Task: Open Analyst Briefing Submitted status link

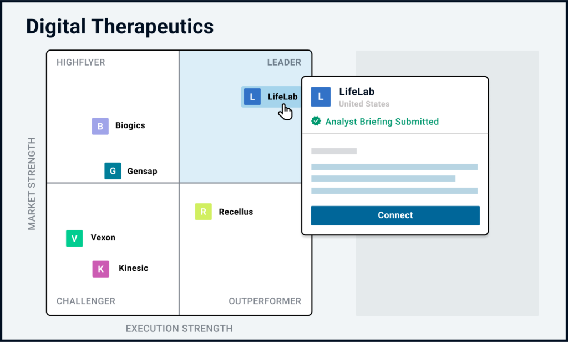Action: 382,122
